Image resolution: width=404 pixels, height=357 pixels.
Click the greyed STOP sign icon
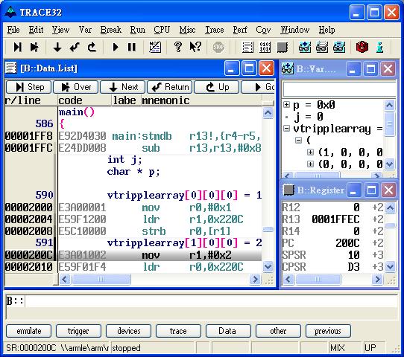pos(218,48)
